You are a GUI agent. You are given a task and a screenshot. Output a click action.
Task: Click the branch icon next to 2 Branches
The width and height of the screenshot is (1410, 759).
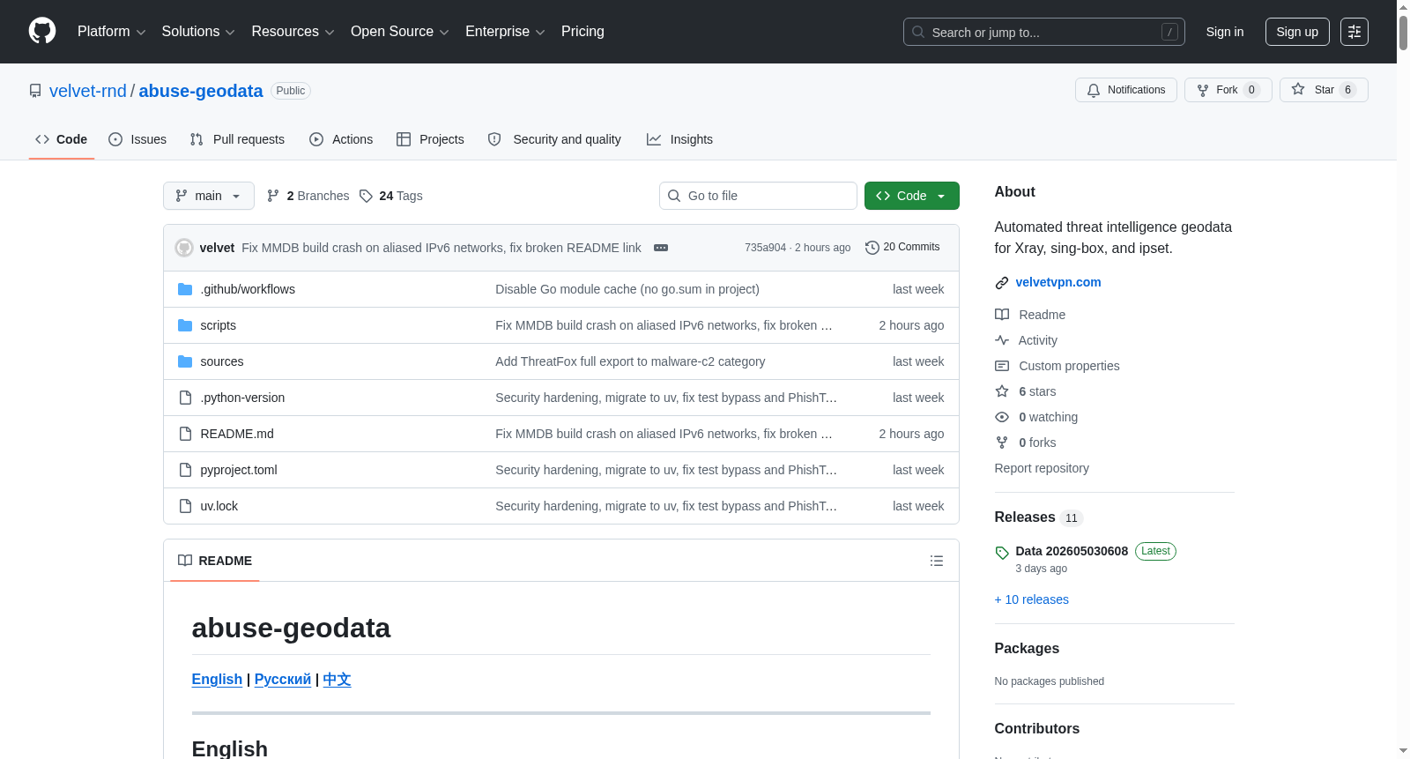pyautogui.click(x=273, y=196)
